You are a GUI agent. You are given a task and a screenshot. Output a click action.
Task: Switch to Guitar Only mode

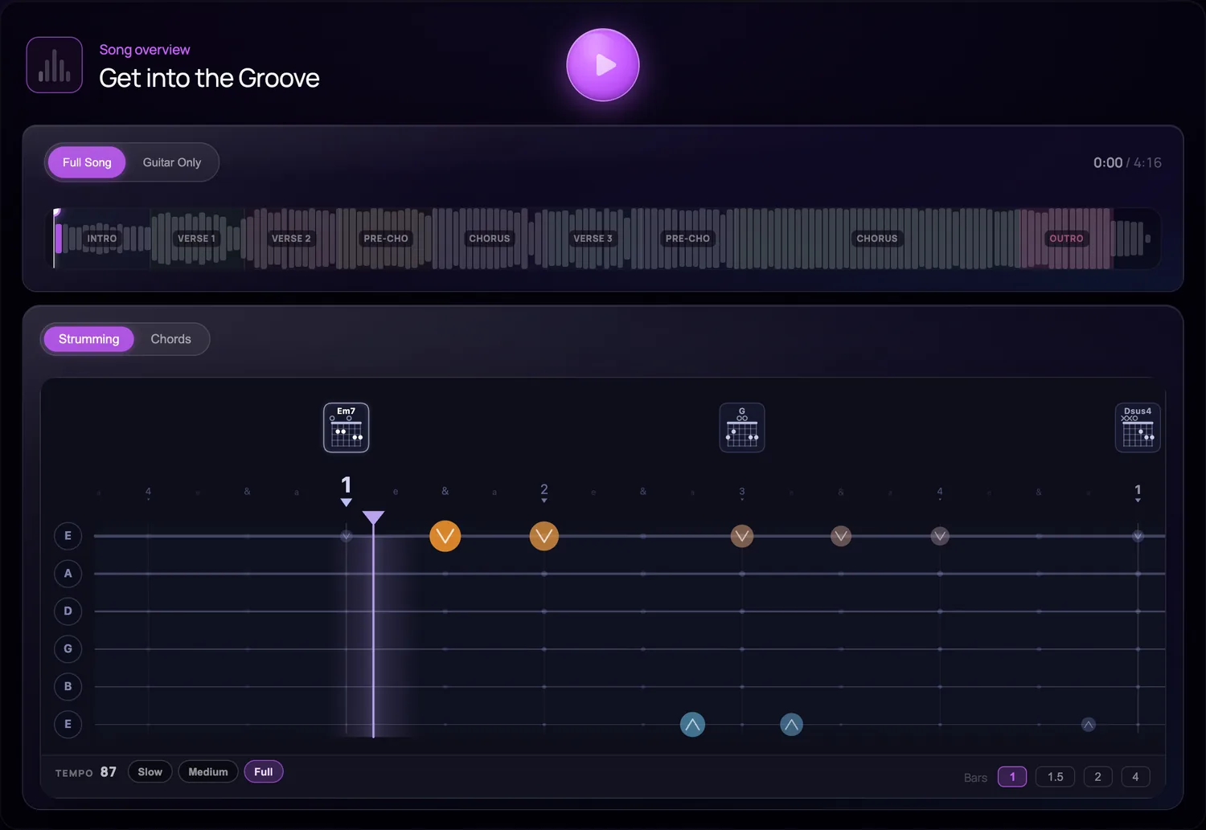coord(172,162)
